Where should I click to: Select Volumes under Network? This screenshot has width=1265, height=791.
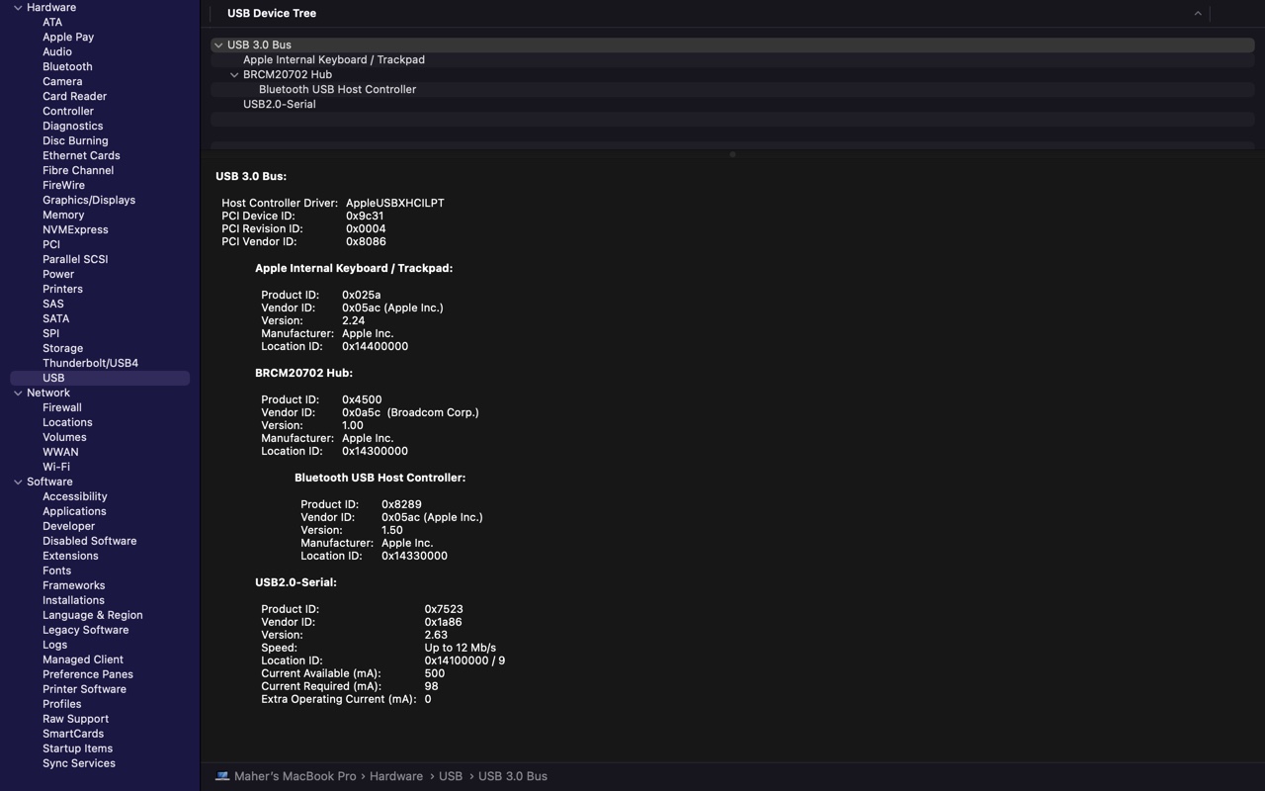(64, 437)
